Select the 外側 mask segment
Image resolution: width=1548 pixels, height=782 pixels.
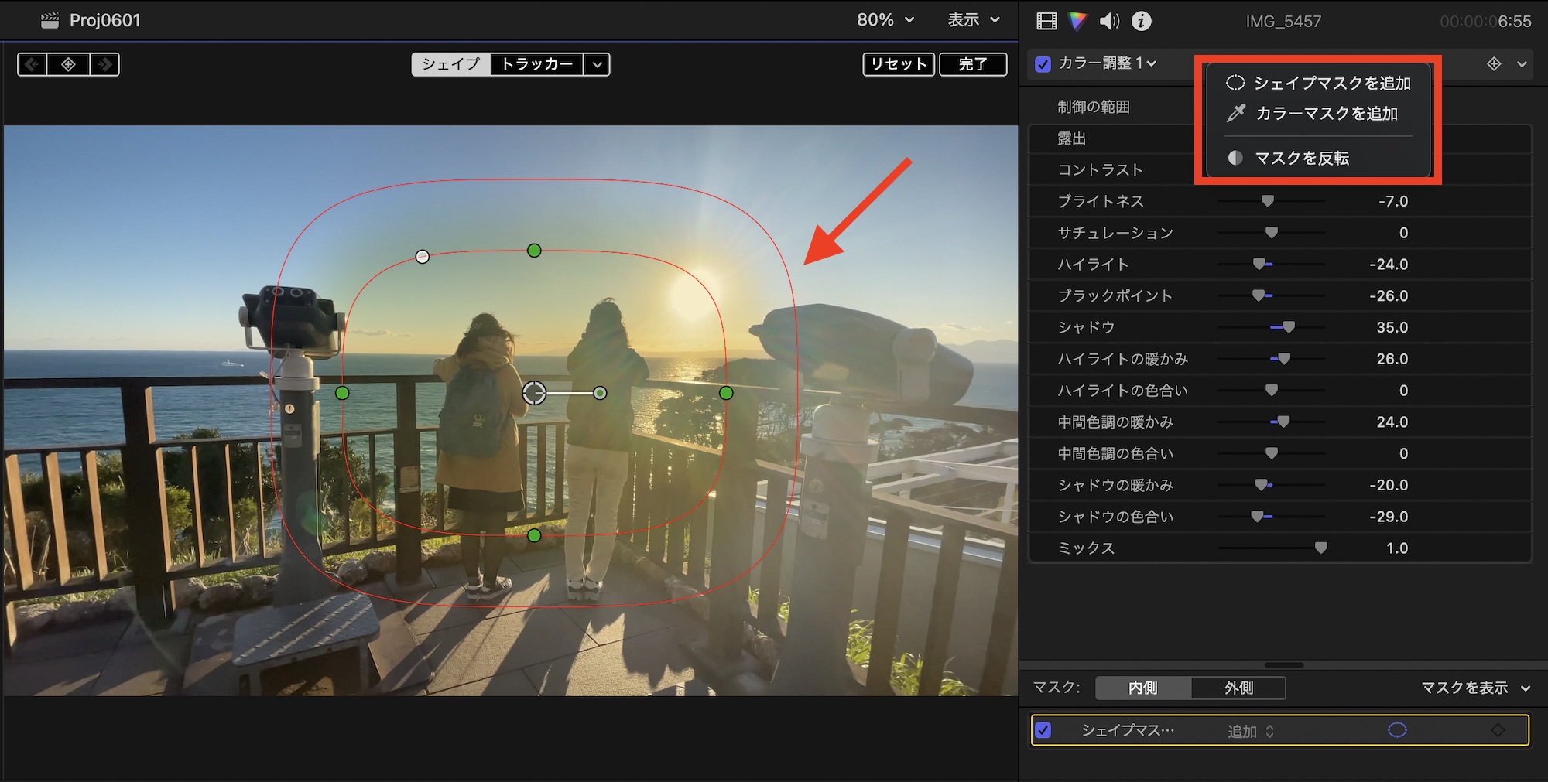click(1238, 688)
